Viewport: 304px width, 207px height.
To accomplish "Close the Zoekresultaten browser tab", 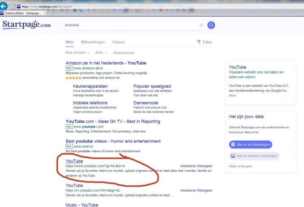I will (x=45, y=13).
